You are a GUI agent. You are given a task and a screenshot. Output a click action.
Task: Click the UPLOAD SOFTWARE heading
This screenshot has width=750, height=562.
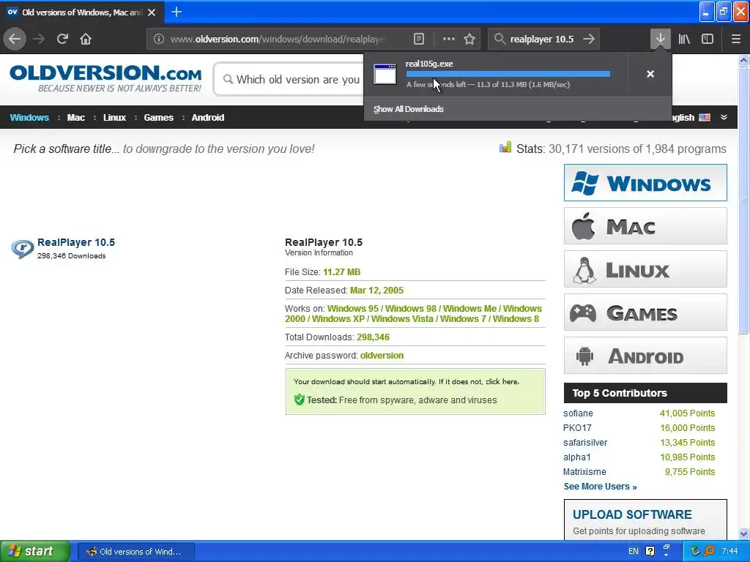point(632,514)
